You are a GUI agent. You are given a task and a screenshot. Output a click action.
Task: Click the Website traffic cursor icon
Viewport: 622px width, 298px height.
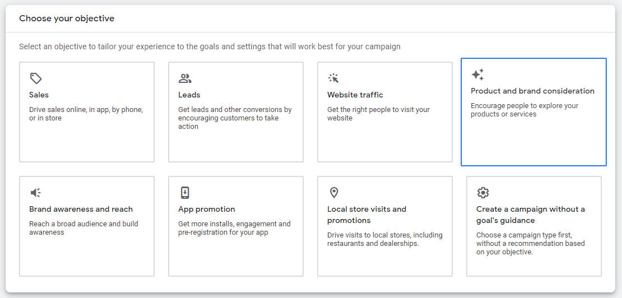[334, 78]
